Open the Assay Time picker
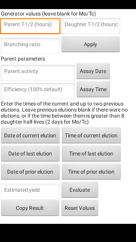This screenshot has height=242, width=136. click(93, 89)
